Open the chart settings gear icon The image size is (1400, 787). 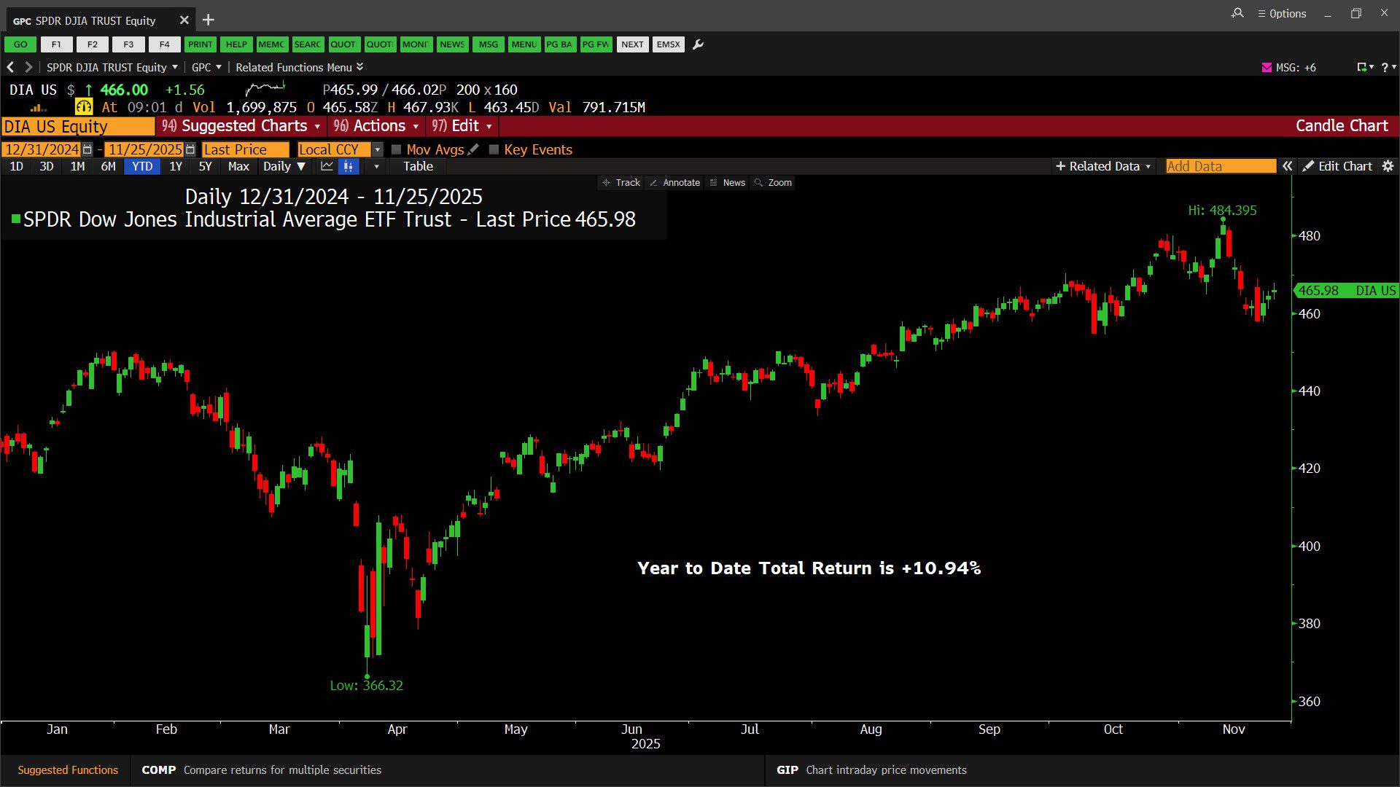[x=1388, y=166]
